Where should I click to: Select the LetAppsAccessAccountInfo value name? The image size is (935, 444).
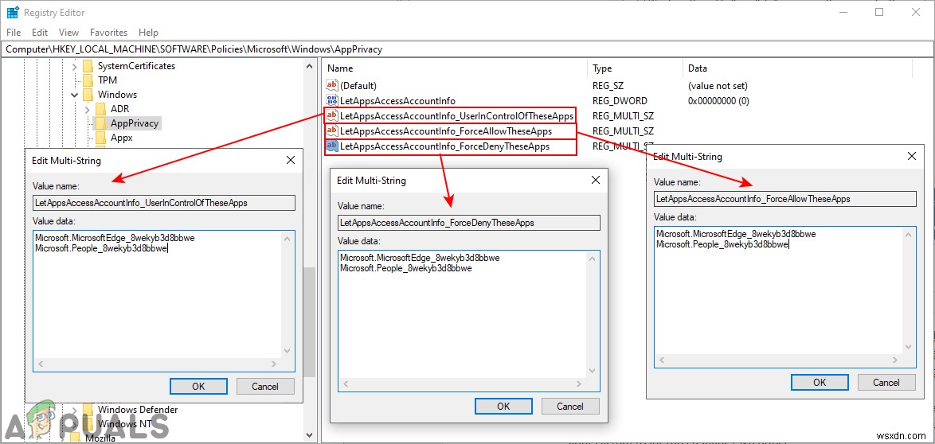point(397,101)
